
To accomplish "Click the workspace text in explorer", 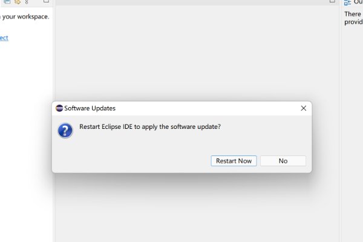I will pos(25,17).
